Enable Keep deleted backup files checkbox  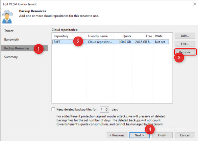(x=54, y=109)
